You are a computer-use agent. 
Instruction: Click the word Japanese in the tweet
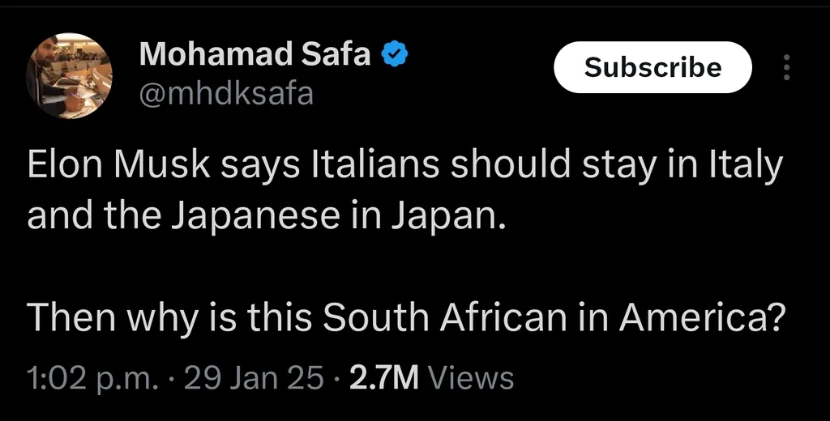click(255, 217)
